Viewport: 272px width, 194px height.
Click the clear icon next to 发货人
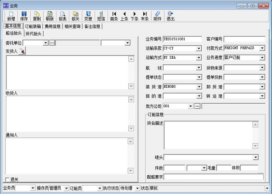point(22,50)
